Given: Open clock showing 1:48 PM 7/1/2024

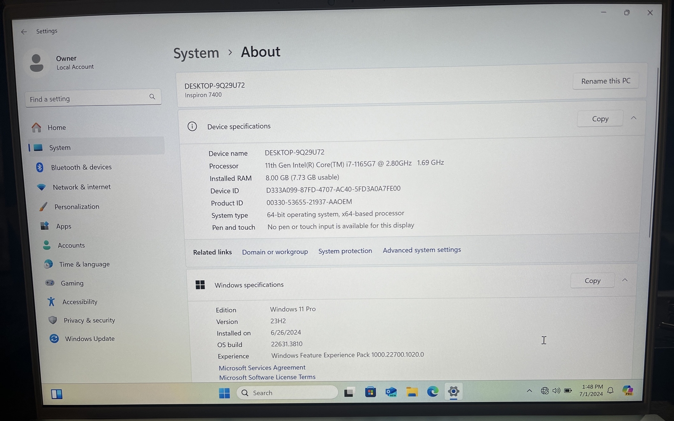Looking at the screenshot, I should coord(591,390).
